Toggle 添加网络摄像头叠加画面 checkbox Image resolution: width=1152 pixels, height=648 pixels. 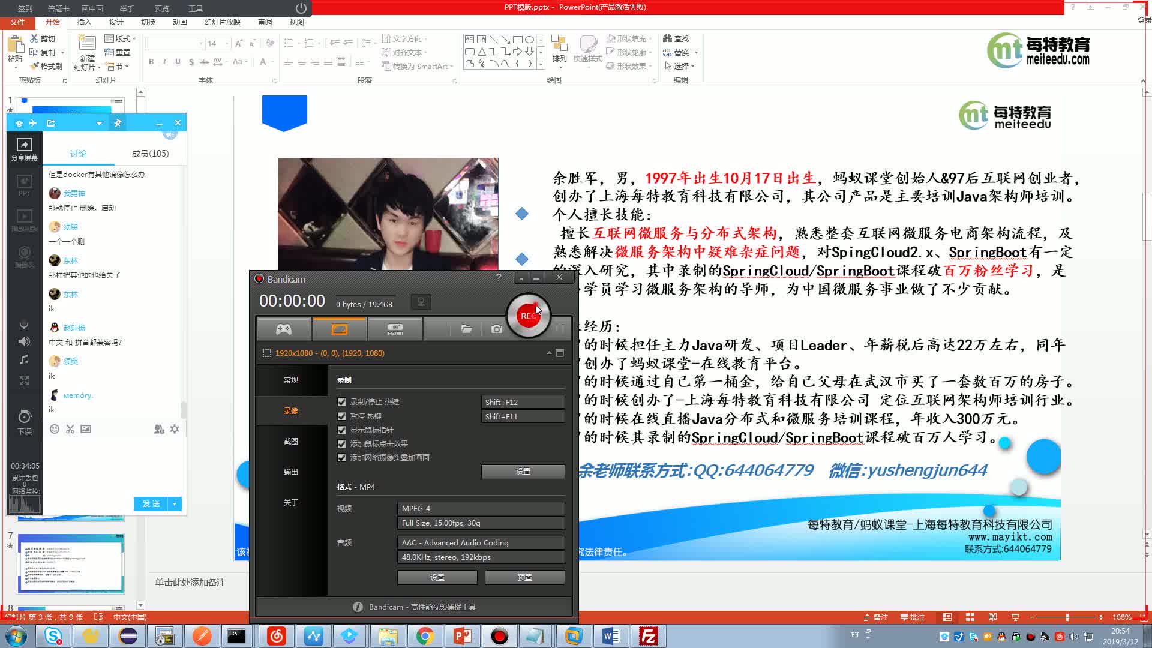342,458
